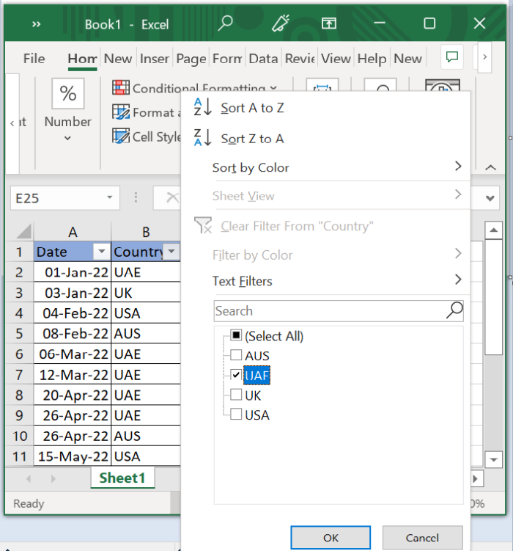Click the Conditional Formatting icon

pyautogui.click(x=121, y=88)
